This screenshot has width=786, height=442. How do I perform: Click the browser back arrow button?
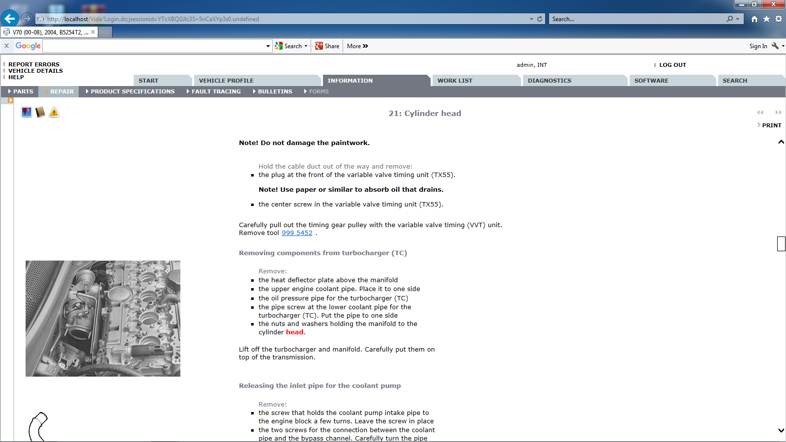[10, 19]
